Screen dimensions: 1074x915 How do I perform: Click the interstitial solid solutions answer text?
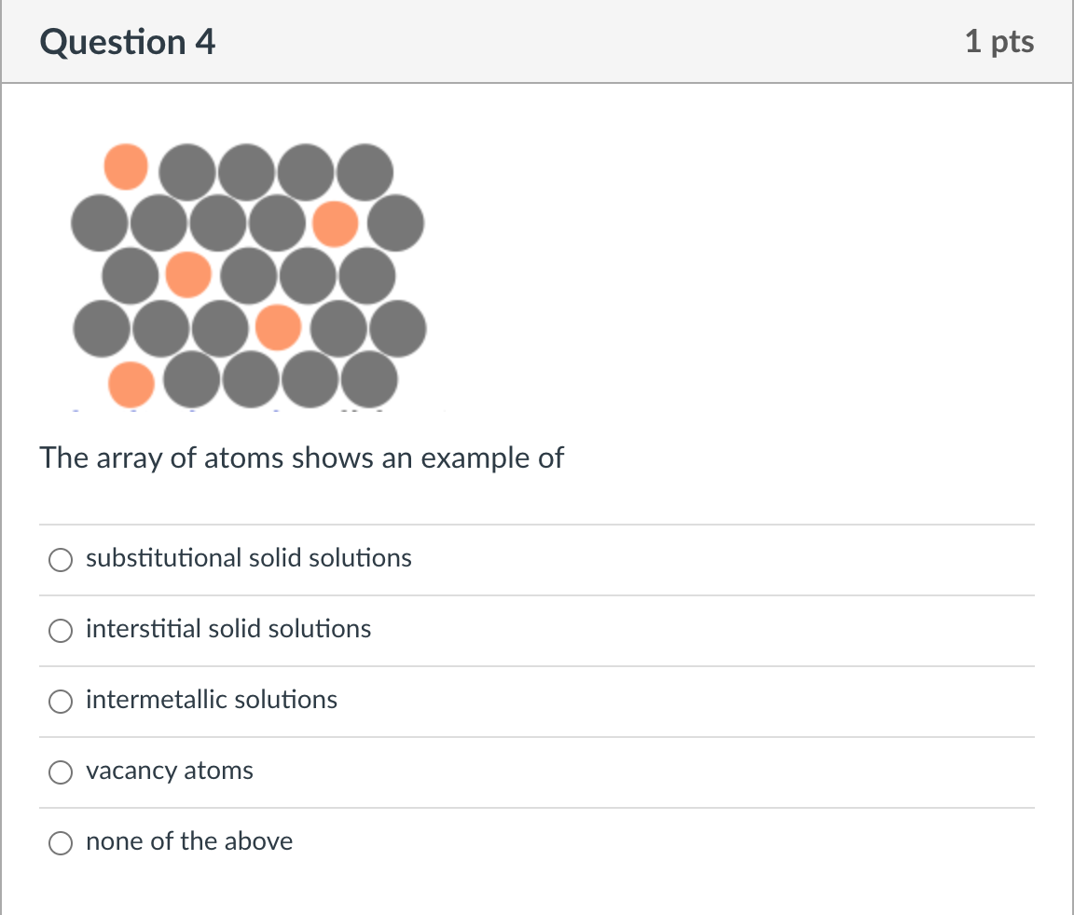click(x=227, y=629)
